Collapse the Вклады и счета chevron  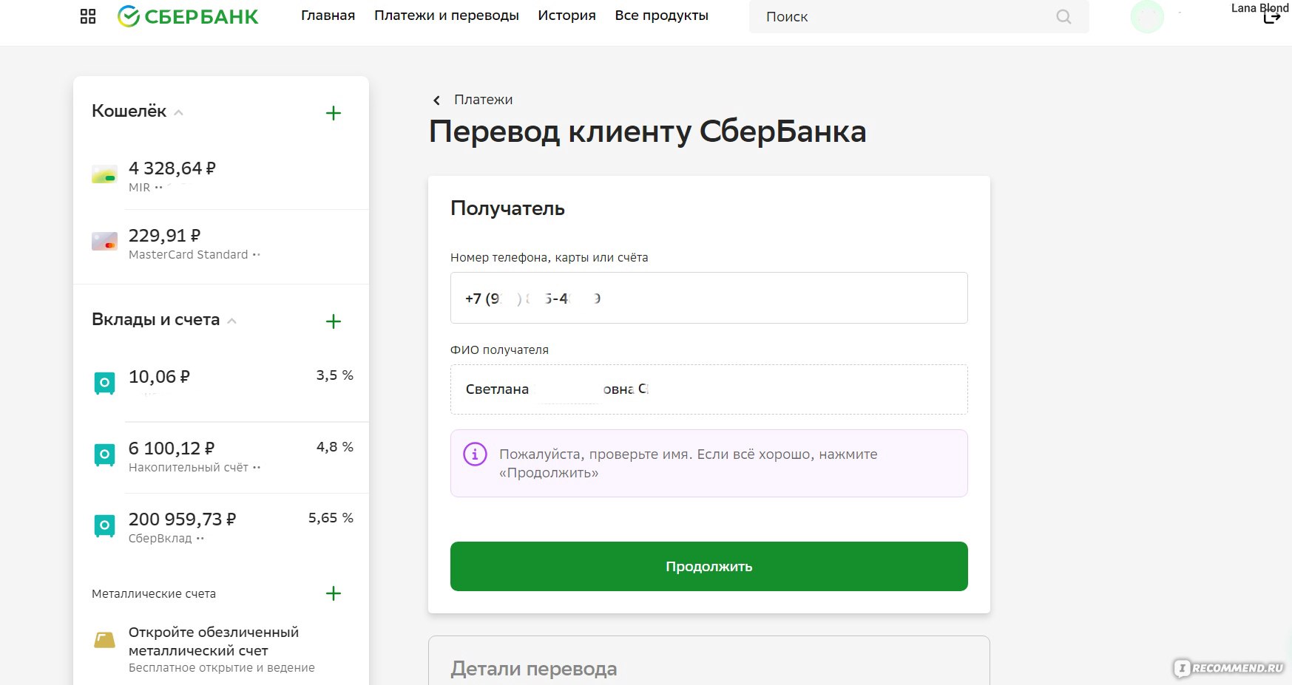tap(231, 321)
